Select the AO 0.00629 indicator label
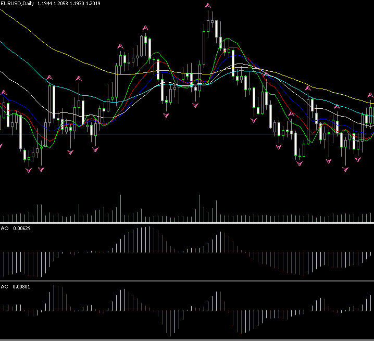Screen dimensions: 374x341 [16, 228]
